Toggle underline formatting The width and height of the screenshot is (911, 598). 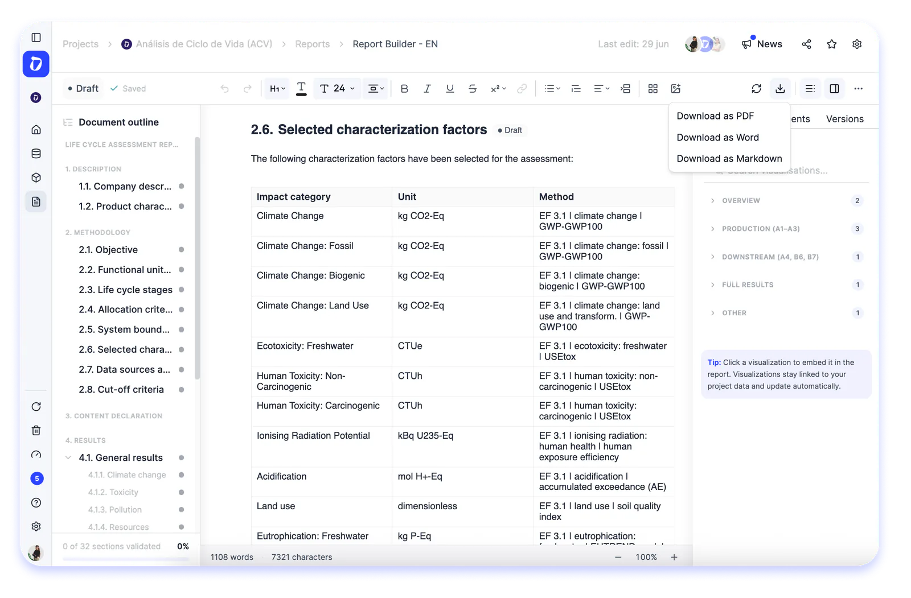(450, 89)
